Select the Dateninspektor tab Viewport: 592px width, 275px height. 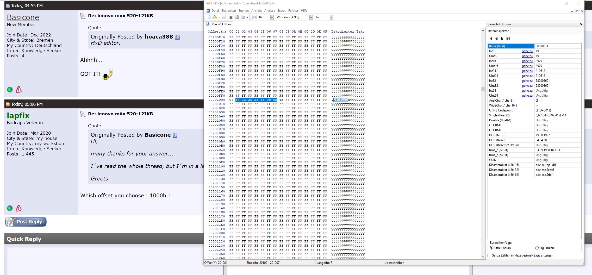pos(498,31)
